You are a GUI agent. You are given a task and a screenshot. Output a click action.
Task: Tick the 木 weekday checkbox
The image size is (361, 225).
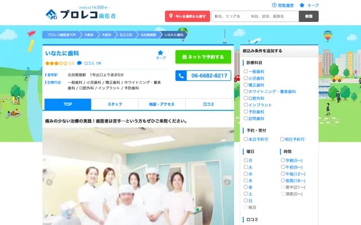(x=246, y=181)
